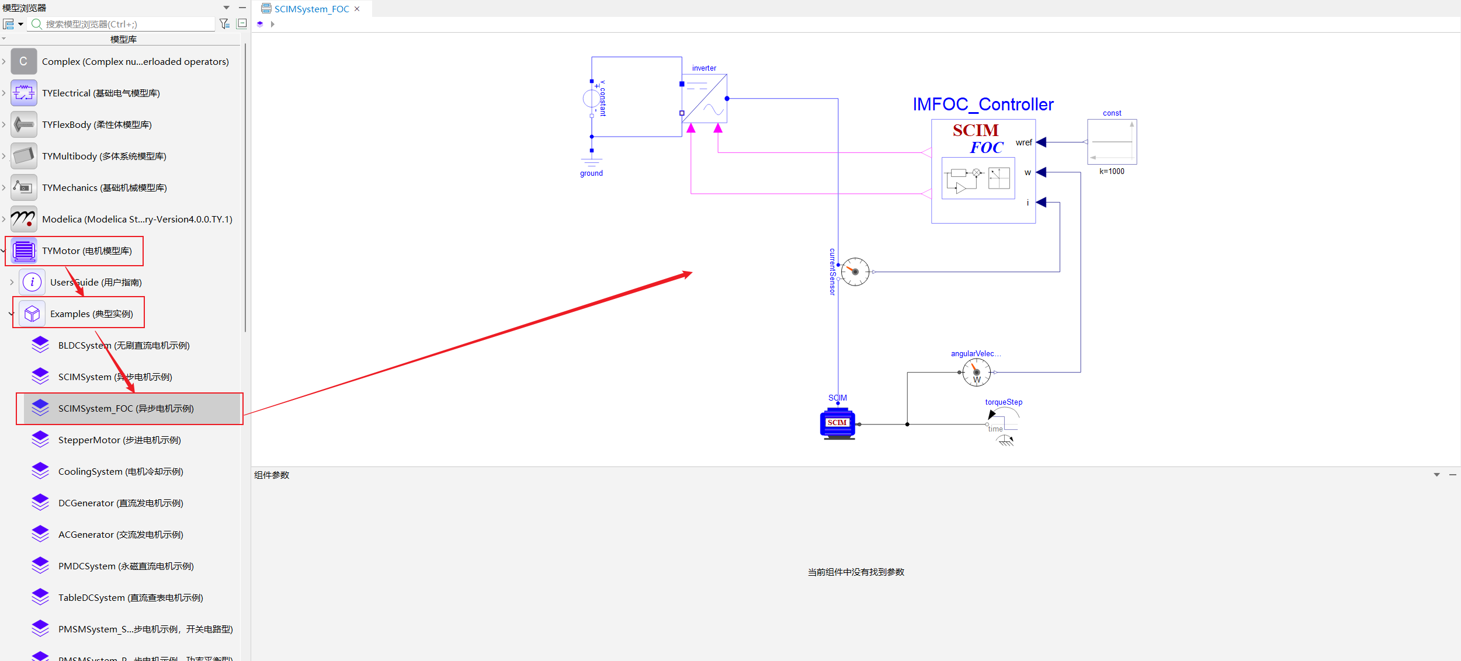
Task: Click the breadcrumb model layer icon
Action: point(260,24)
